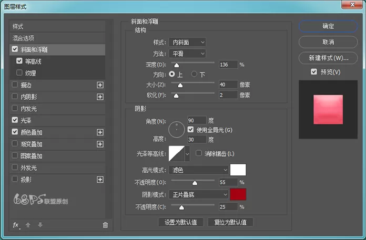Click pink preview thumbnail square

click(328, 110)
